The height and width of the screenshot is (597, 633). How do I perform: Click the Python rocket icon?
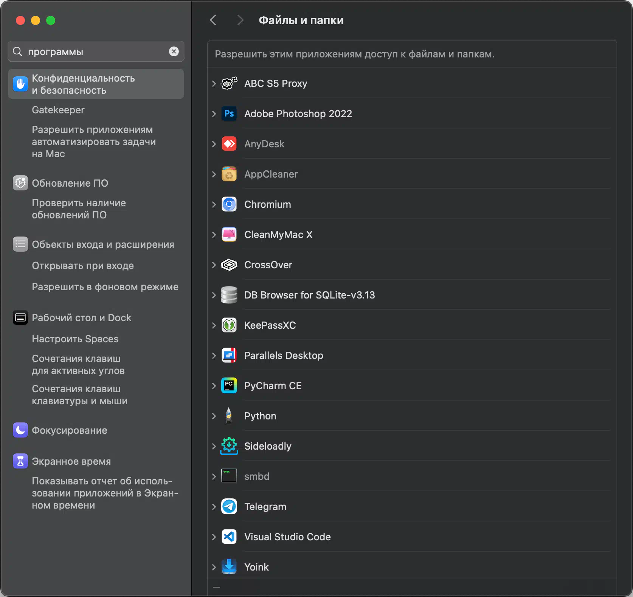229,416
